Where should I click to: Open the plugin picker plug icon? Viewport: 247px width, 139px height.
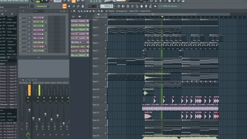point(146,6)
